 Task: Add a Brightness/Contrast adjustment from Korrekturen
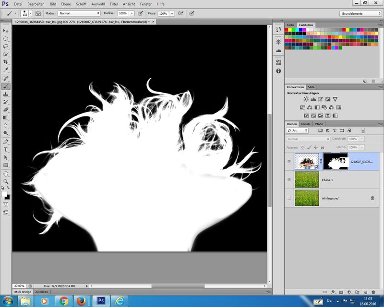click(x=306, y=99)
